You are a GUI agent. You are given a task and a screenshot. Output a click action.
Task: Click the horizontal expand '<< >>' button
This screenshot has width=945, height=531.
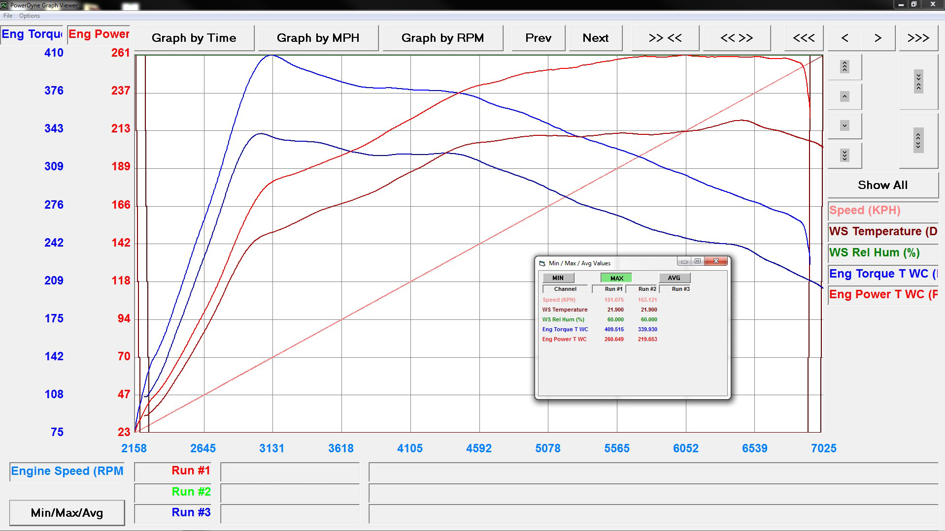[736, 38]
